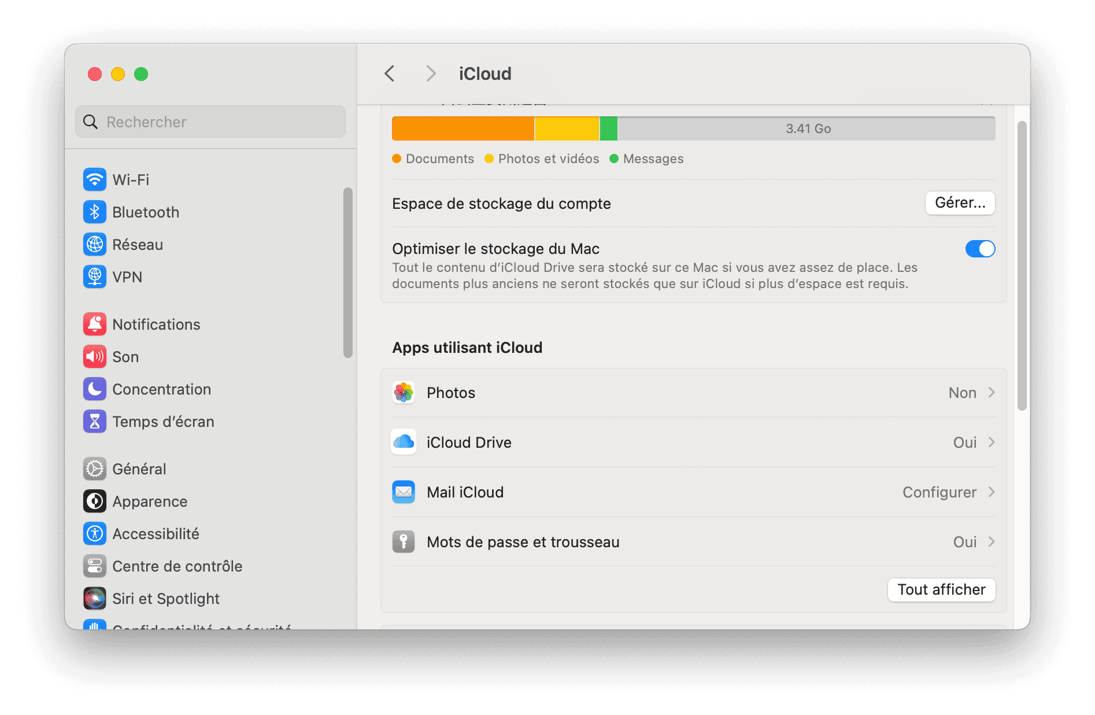The height and width of the screenshot is (715, 1095).
Task: Select the Apparence icon
Action: click(95, 502)
